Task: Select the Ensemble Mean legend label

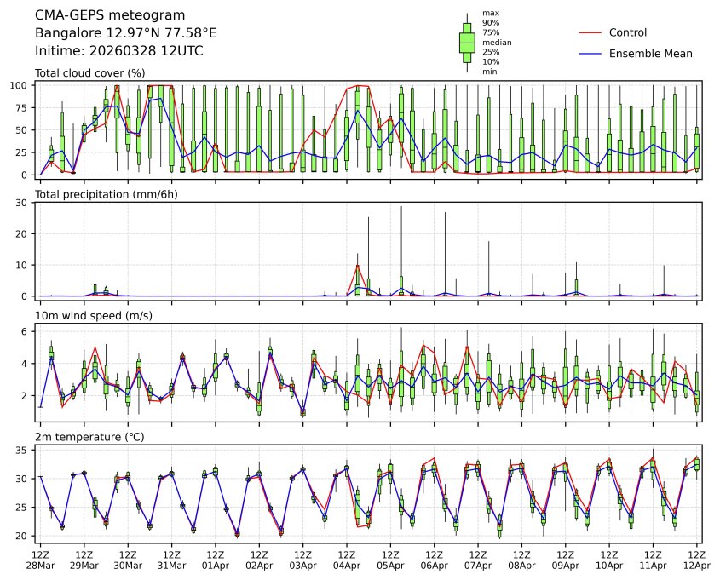Action: (651, 54)
